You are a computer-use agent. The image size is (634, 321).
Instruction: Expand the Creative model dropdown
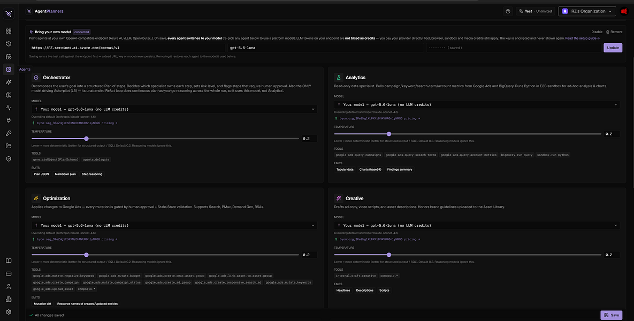coord(477,225)
